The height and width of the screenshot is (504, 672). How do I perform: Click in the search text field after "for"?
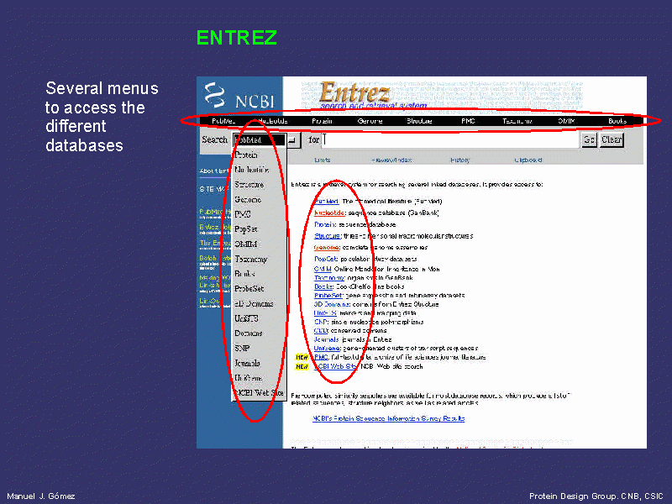click(x=449, y=139)
